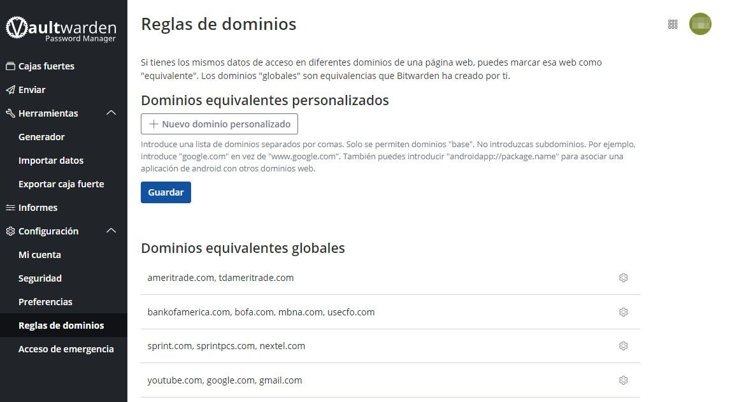Select Importar datos
The width and height of the screenshot is (730, 402).
tap(51, 161)
